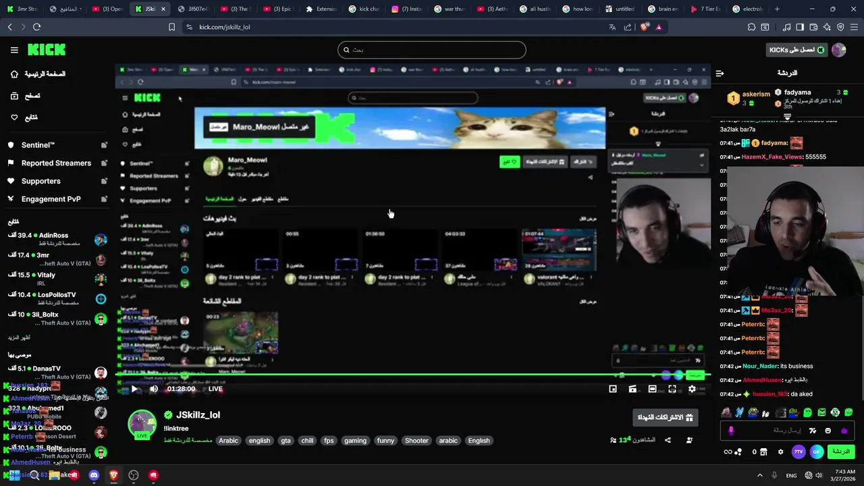Open Brave media playlist music icon

tap(786, 27)
